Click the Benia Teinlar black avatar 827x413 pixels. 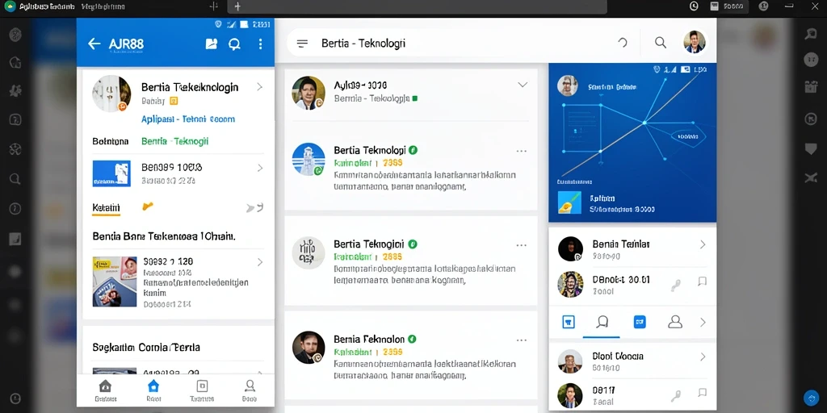click(x=570, y=248)
